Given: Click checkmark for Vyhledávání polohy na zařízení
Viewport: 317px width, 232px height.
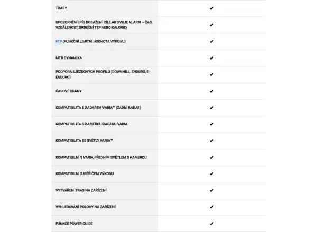Looking at the screenshot, I should pos(211,207).
